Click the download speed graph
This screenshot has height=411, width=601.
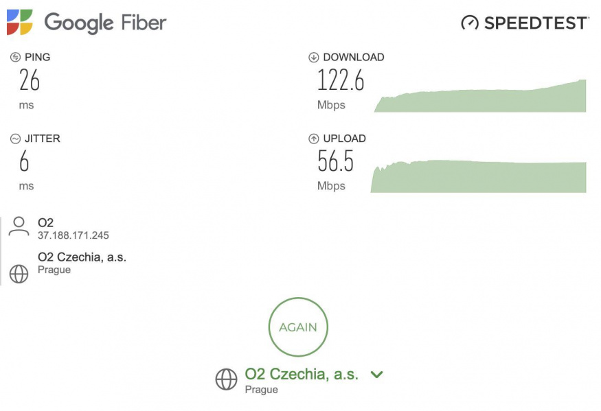[480, 97]
